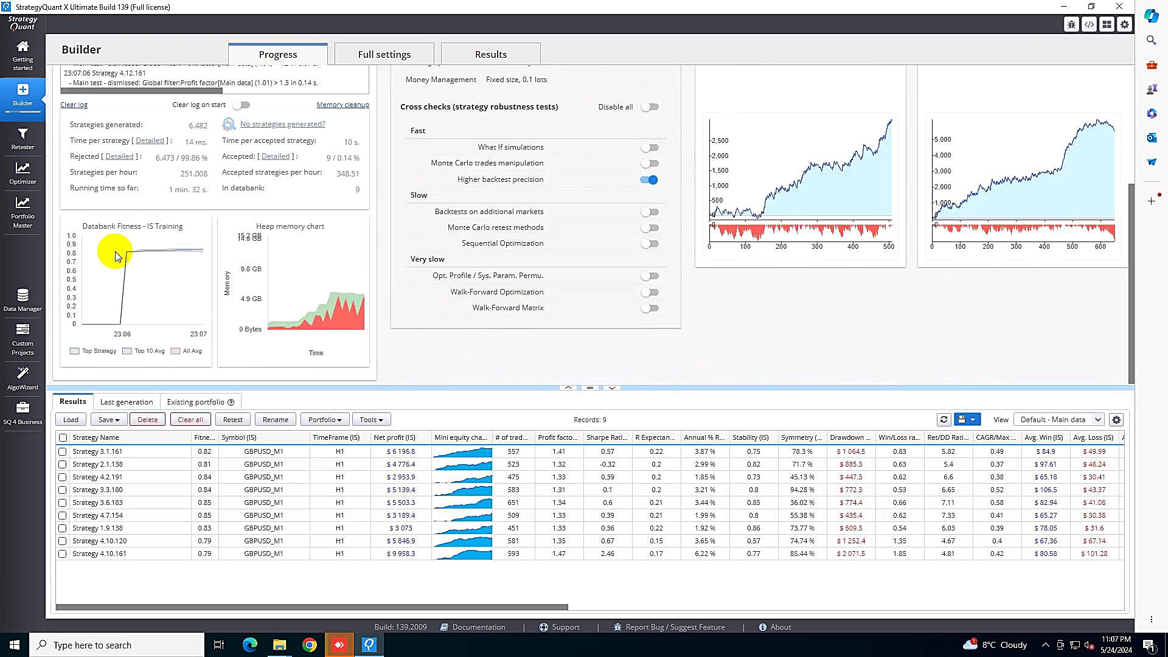Click the Memory cleanup link
The width and height of the screenshot is (1168, 657).
342,105
